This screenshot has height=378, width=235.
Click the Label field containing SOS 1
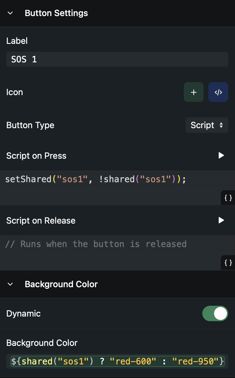tap(117, 59)
